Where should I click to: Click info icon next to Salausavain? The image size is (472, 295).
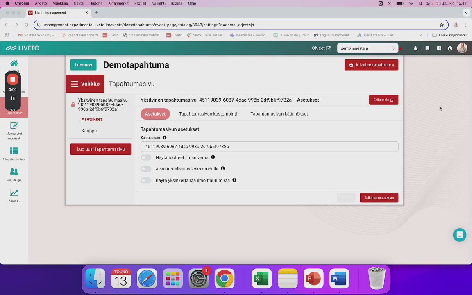click(x=164, y=138)
